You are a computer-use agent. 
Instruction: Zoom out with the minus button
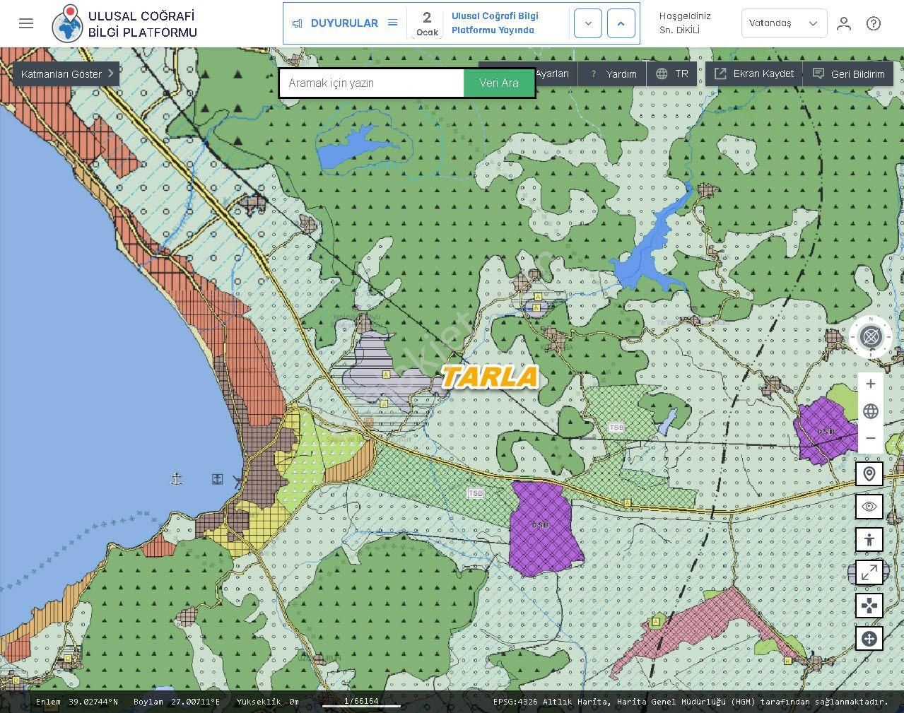coord(870,438)
